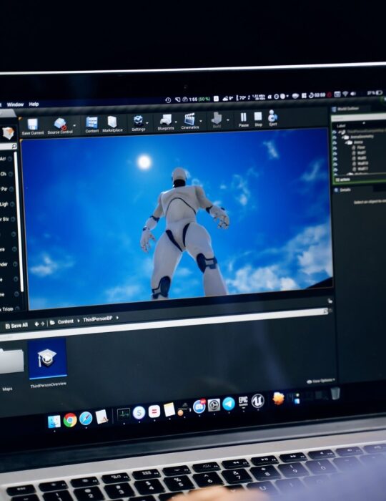Stop the play-in-editor session
This screenshot has height=501, width=386.
pos(258,116)
